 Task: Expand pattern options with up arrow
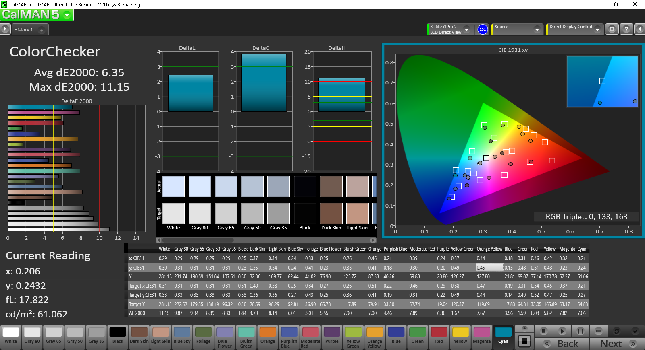coord(524,329)
